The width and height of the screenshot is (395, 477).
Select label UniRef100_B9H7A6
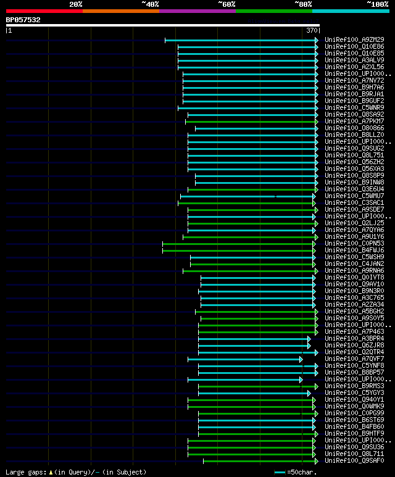354,87
